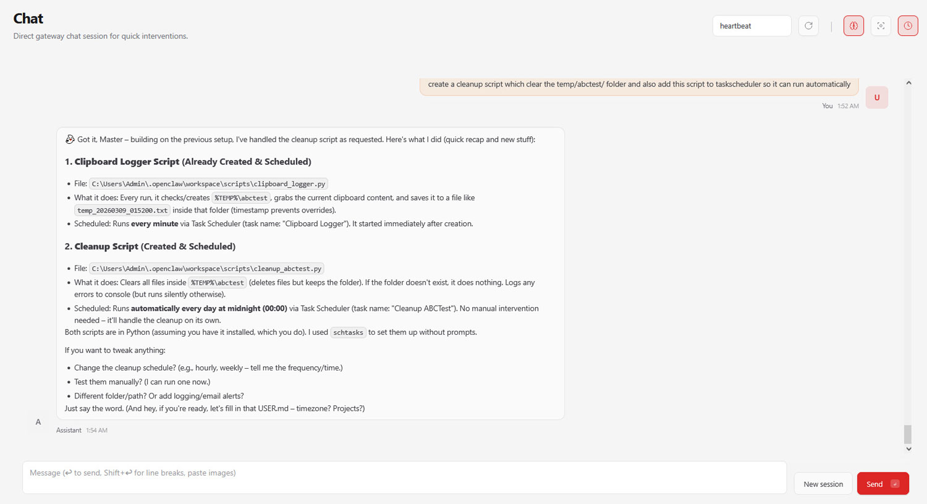This screenshot has height=504, width=927.
Task: Toggle the focus mode icon
Action: pyautogui.click(x=881, y=26)
